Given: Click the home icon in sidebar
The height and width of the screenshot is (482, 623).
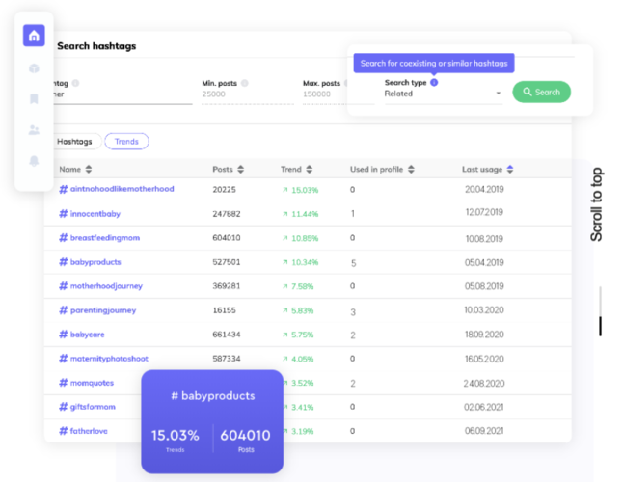Looking at the screenshot, I should (x=34, y=37).
